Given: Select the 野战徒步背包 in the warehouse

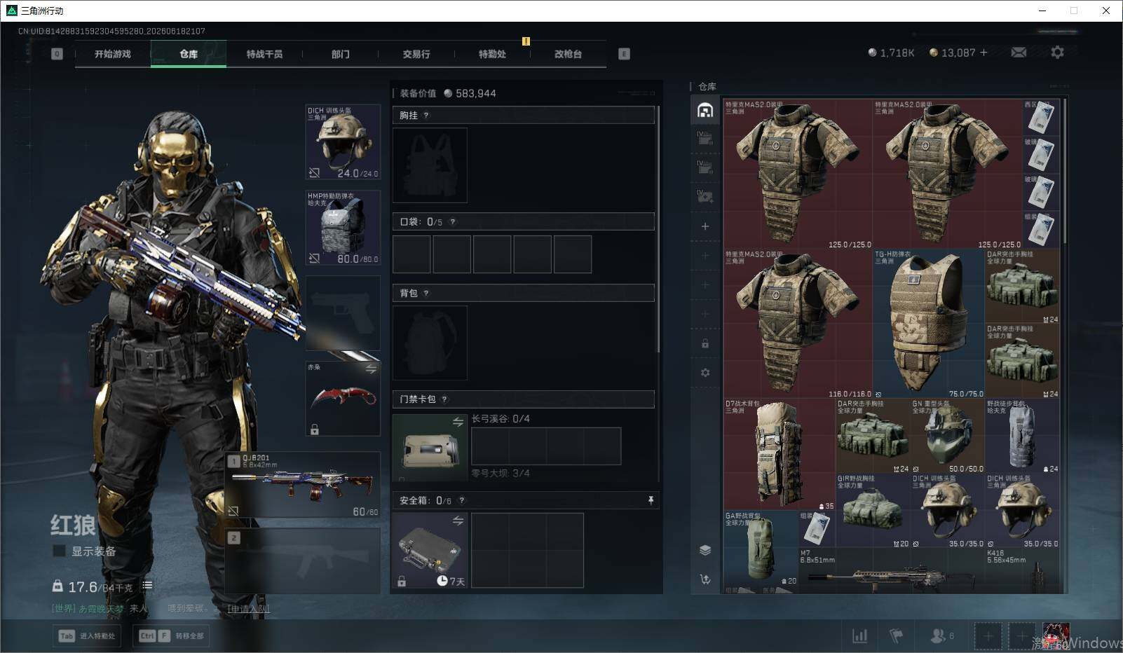Looking at the screenshot, I should (x=1022, y=436).
